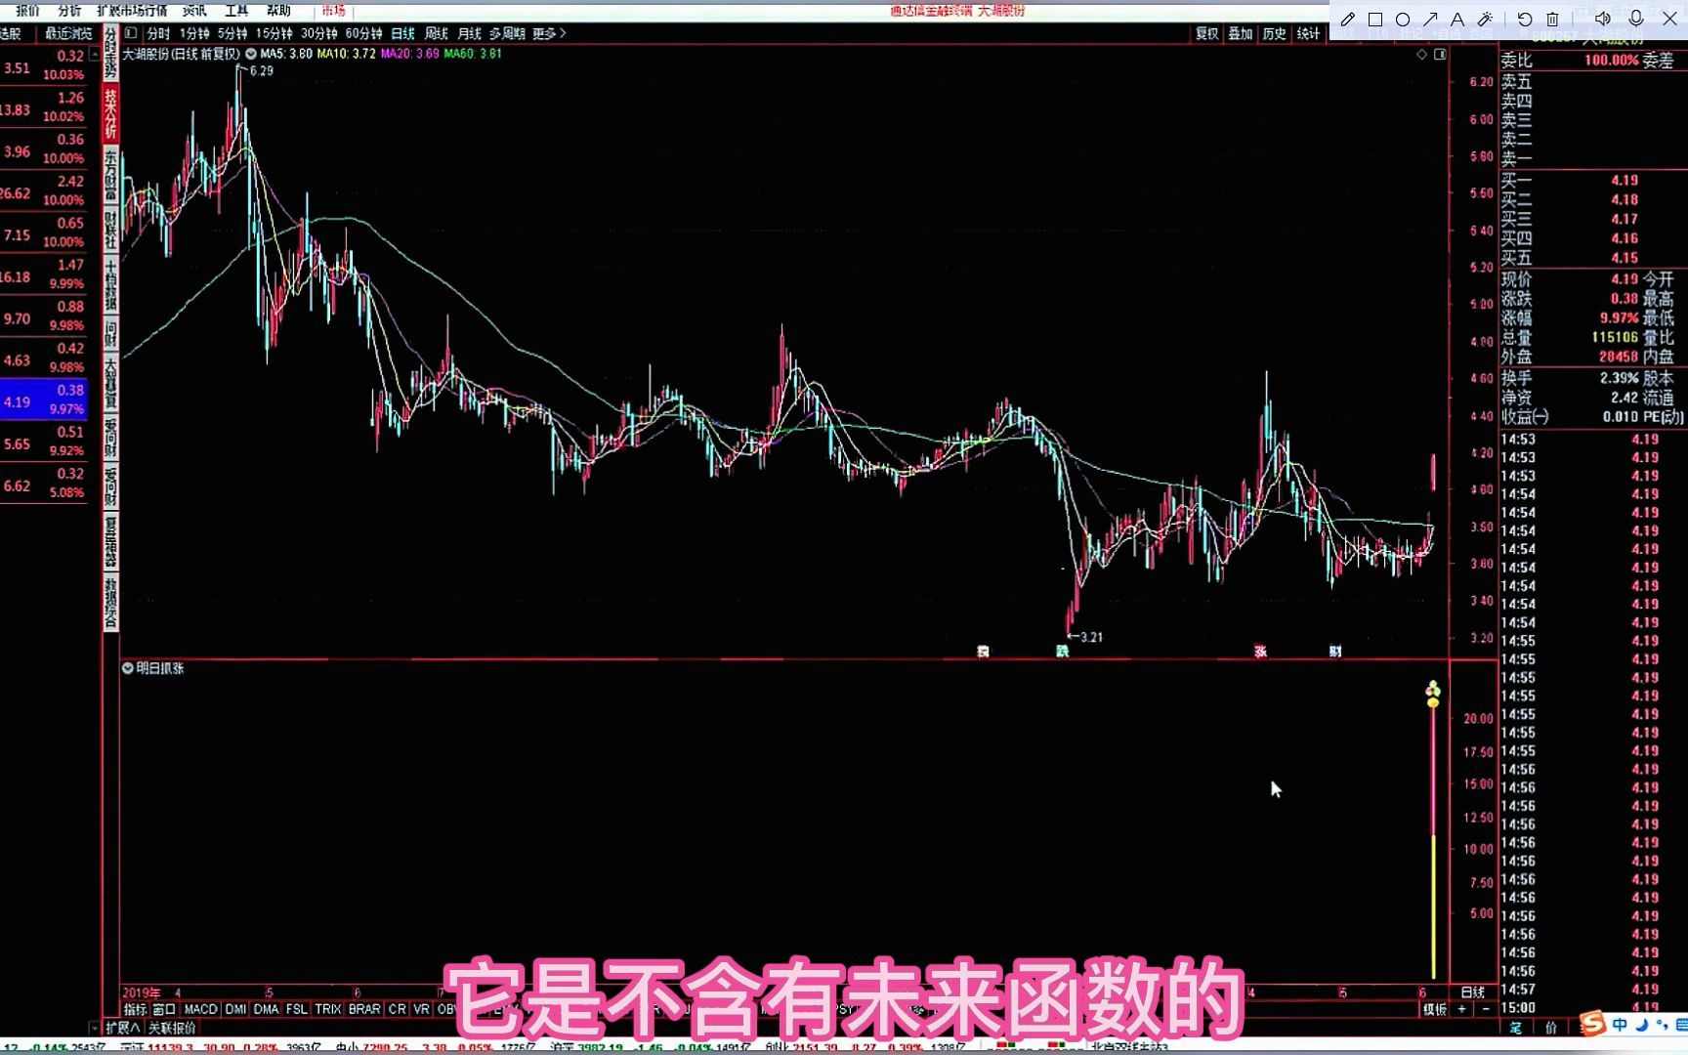
Task: Click the 历史 history button
Action: click(x=1275, y=33)
